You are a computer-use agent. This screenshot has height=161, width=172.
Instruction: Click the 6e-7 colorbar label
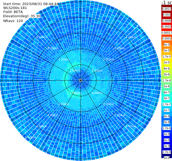[x=167, y=92]
